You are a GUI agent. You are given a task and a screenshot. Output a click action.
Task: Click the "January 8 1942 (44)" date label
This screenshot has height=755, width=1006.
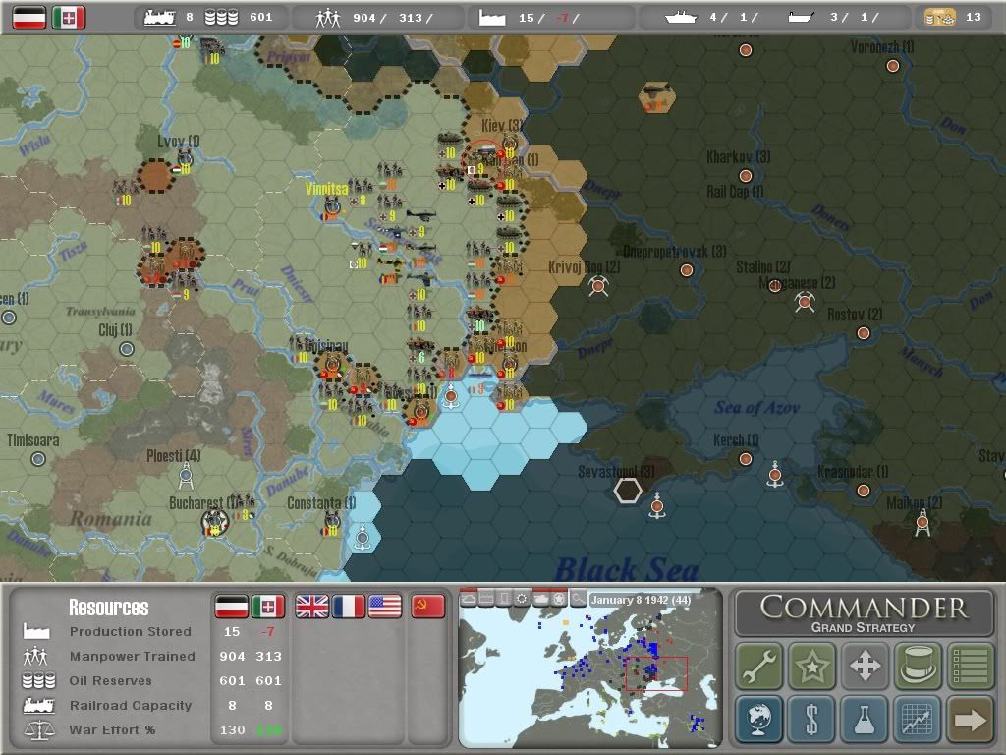[x=641, y=600]
